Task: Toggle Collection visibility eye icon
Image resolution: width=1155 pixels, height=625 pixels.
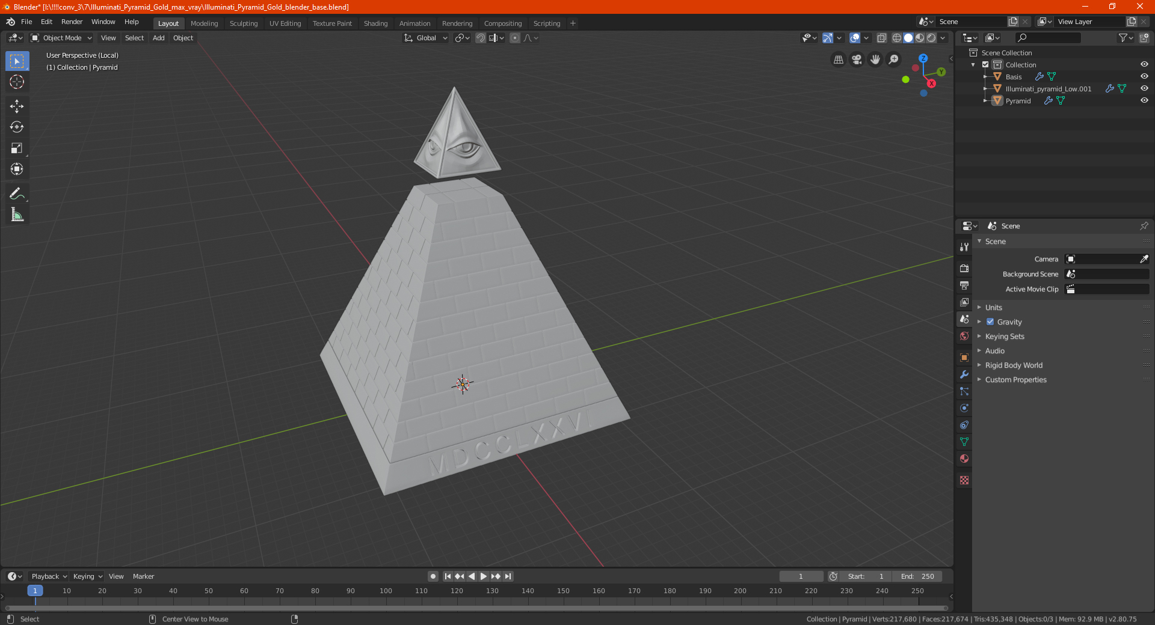Action: point(1144,64)
